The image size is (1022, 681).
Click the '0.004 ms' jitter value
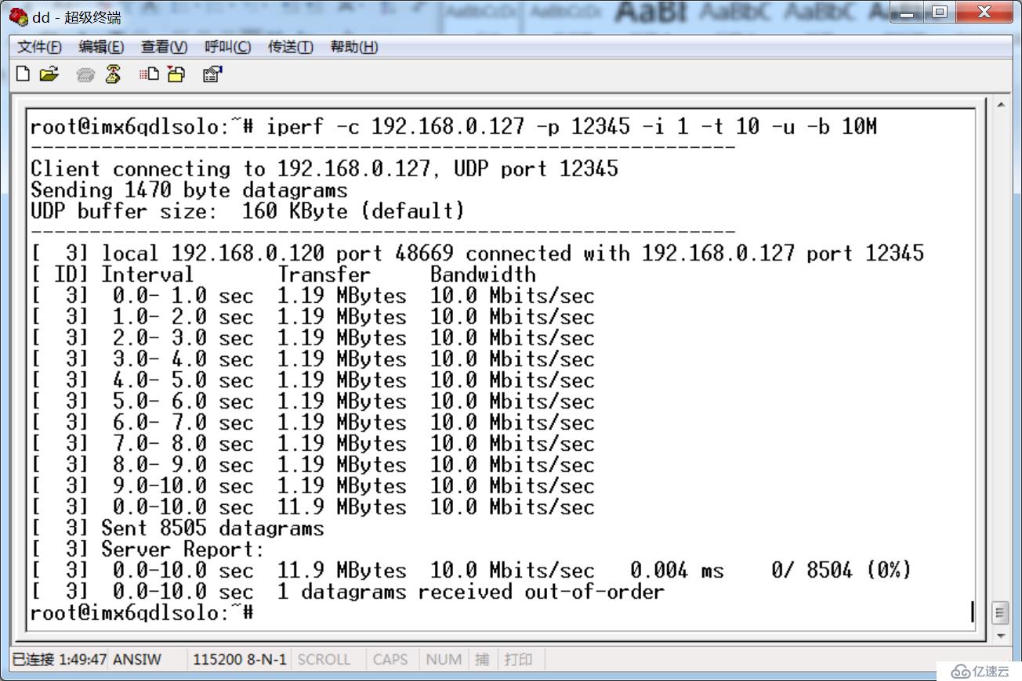coord(677,571)
